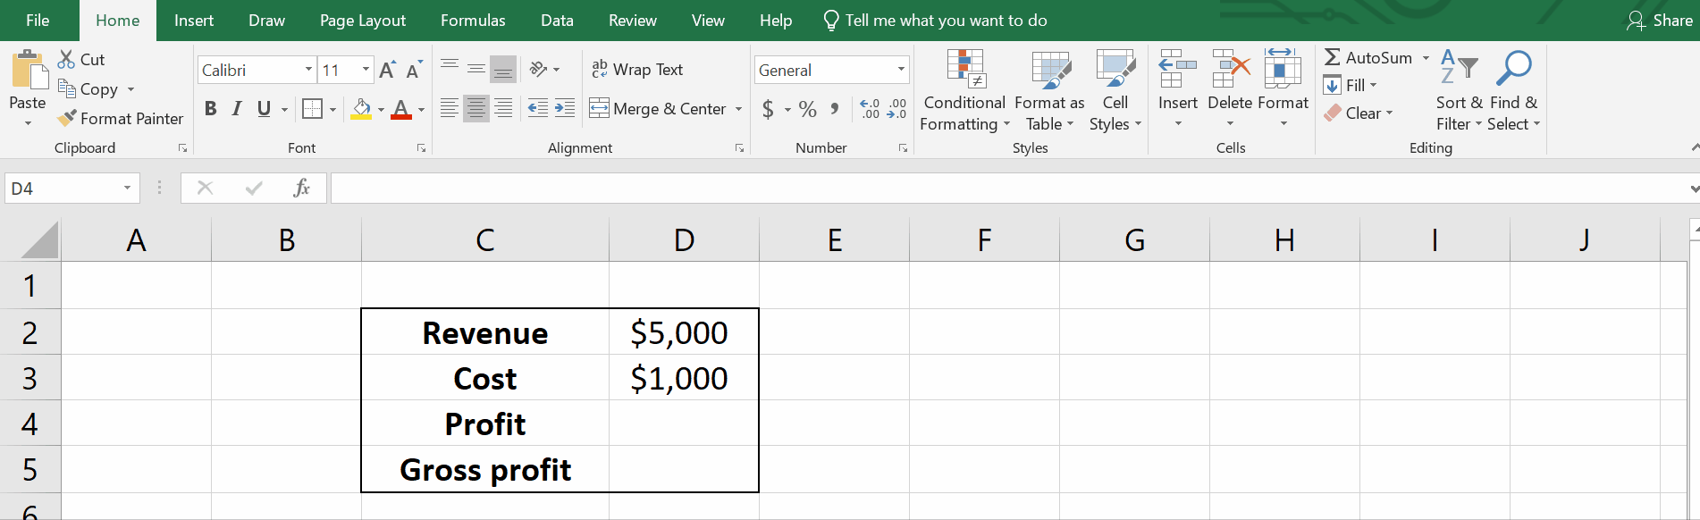Apply red font color swatch

coord(401,109)
